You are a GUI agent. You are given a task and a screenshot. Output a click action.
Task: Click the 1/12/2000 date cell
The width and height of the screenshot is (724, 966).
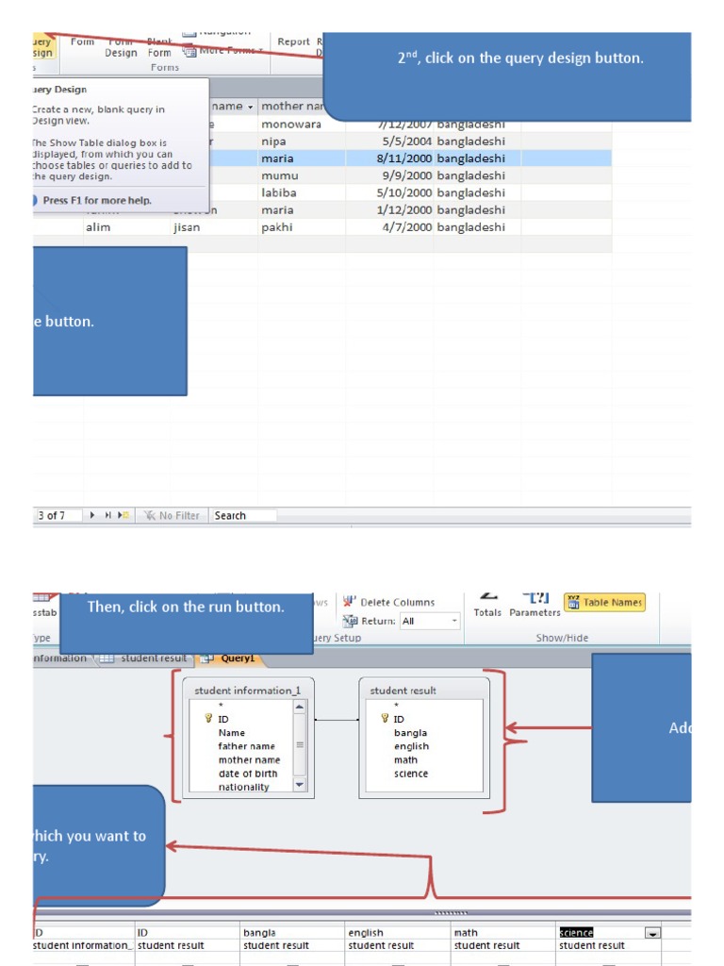click(x=389, y=210)
